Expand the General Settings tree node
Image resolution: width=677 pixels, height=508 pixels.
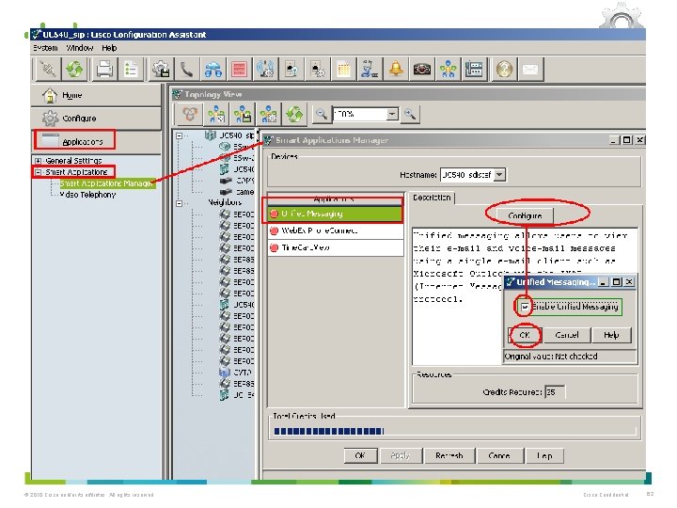38,161
